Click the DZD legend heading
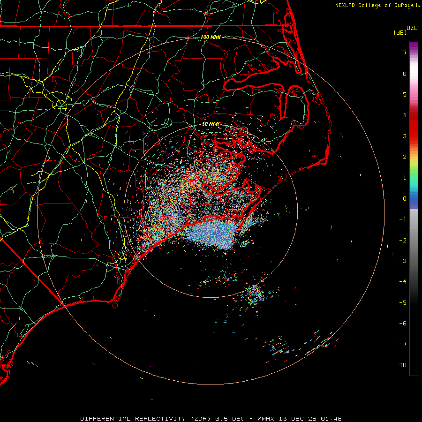 412,28
